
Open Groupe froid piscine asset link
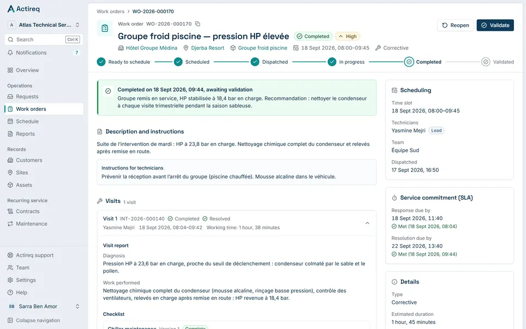pos(262,48)
